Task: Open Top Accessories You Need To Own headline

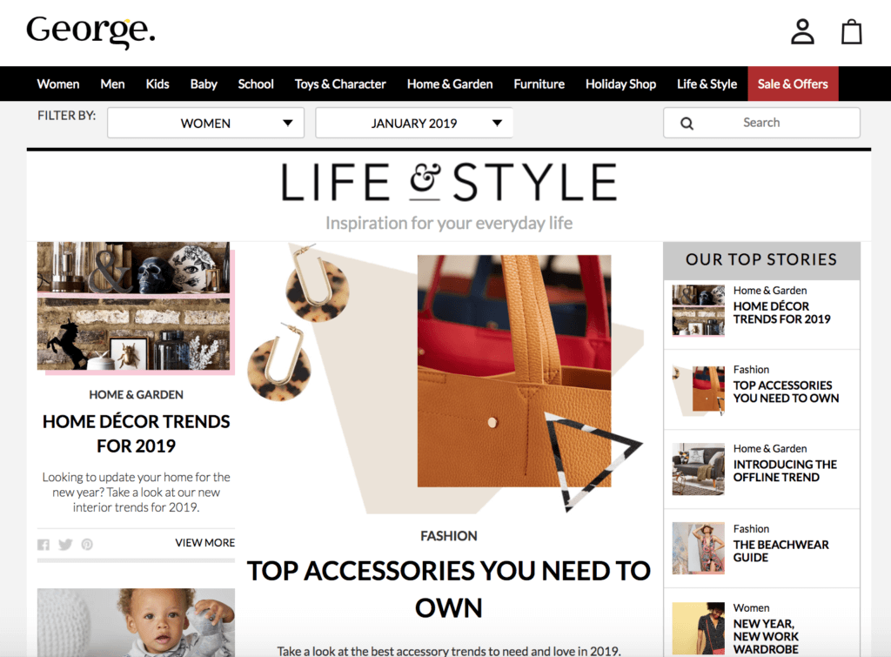Action: coord(448,589)
